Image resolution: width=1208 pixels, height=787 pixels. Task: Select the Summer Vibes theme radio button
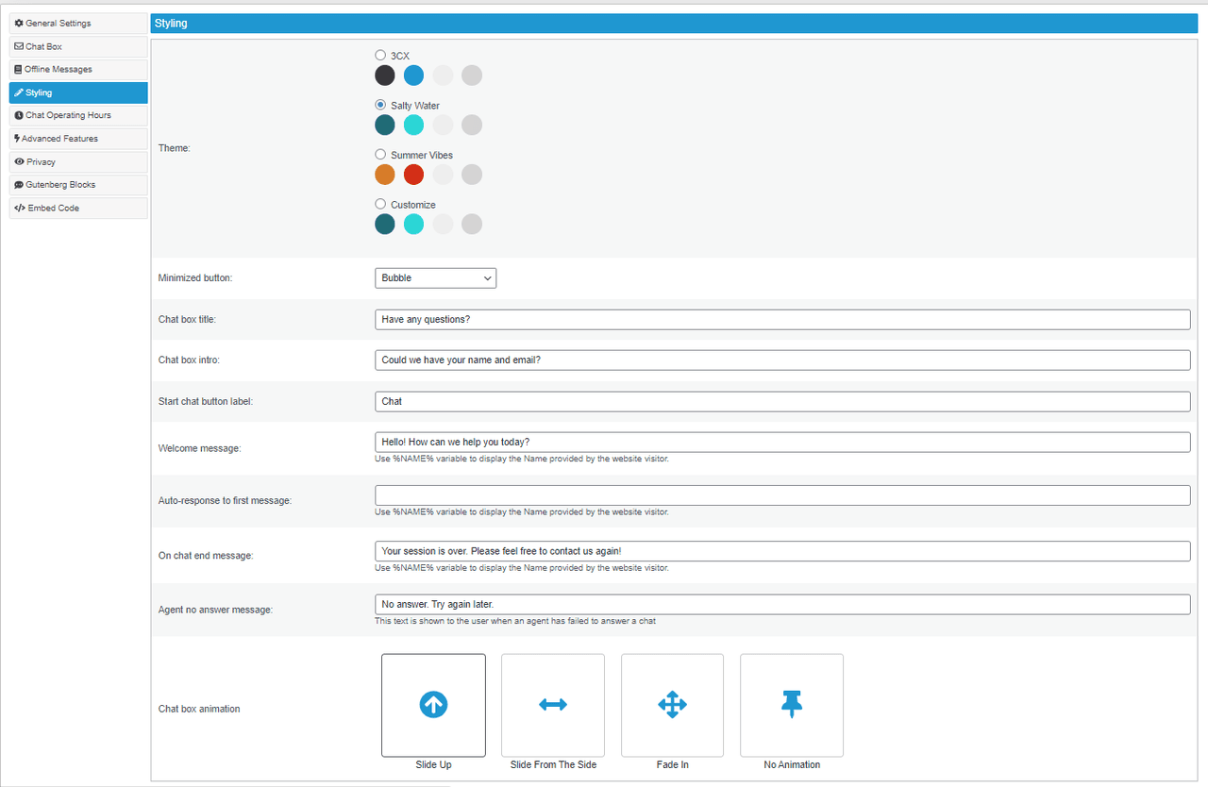pyautogui.click(x=380, y=154)
